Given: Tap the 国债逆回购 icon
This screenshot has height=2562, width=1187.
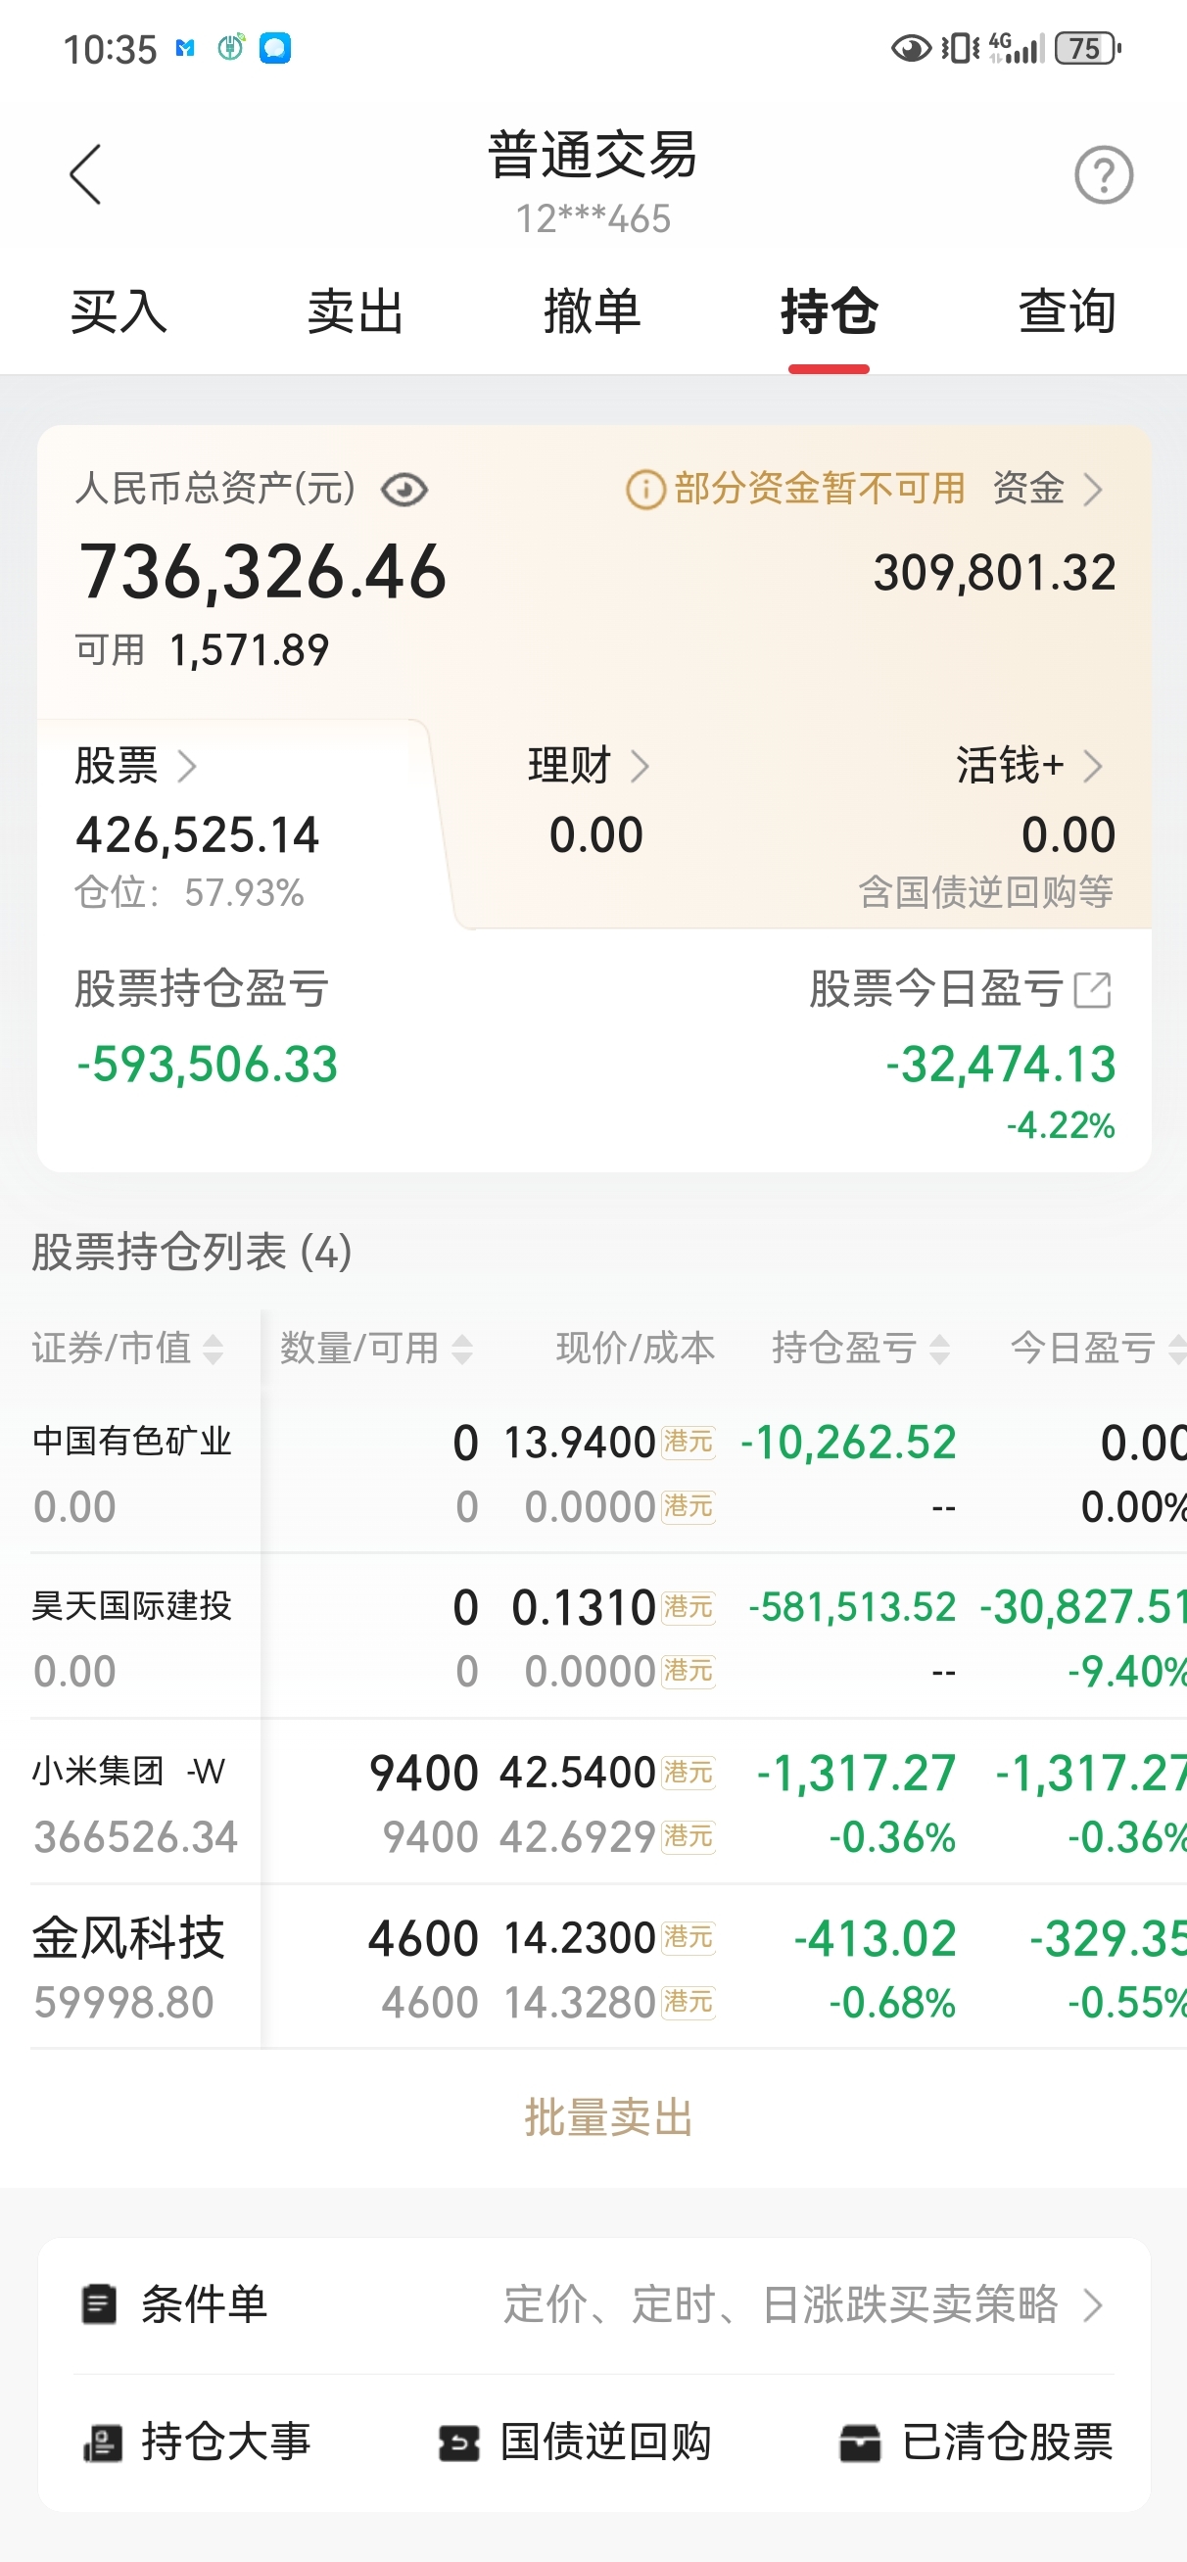Looking at the screenshot, I should pyautogui.click(x=458, y=2443).
